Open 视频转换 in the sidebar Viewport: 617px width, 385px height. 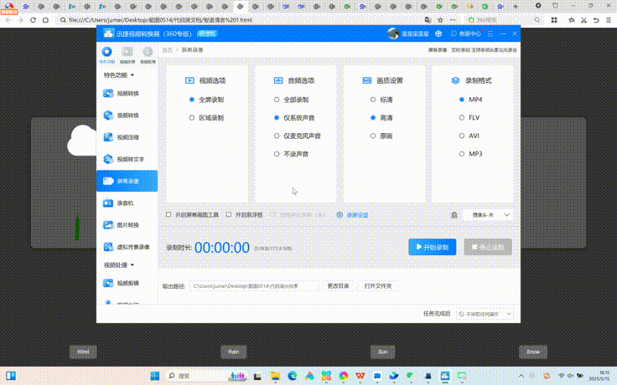tap(127, 94)
